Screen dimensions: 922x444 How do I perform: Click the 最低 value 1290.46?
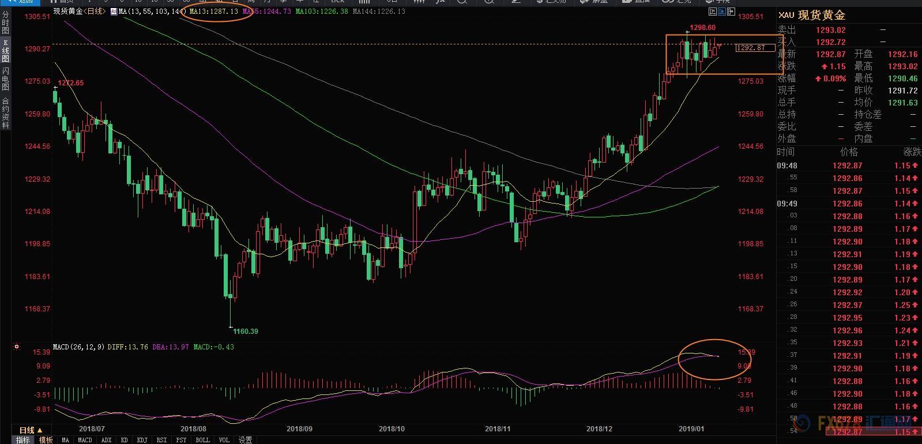pos(903,78)
